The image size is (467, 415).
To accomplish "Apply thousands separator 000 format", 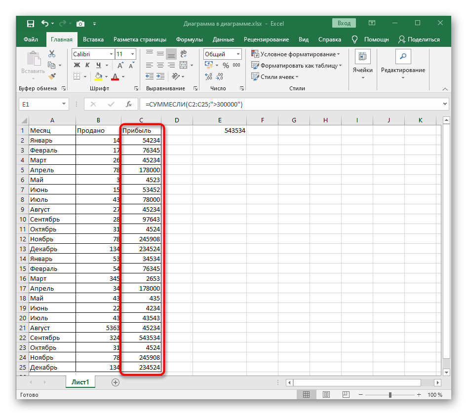I will pos(236,65).
